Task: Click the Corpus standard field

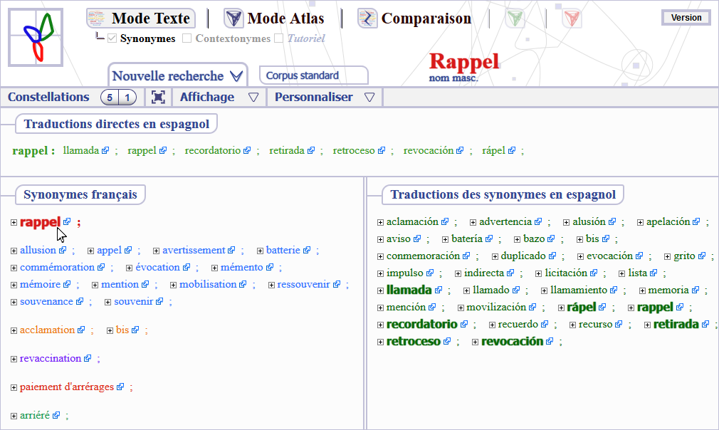Action: (313, 75)
